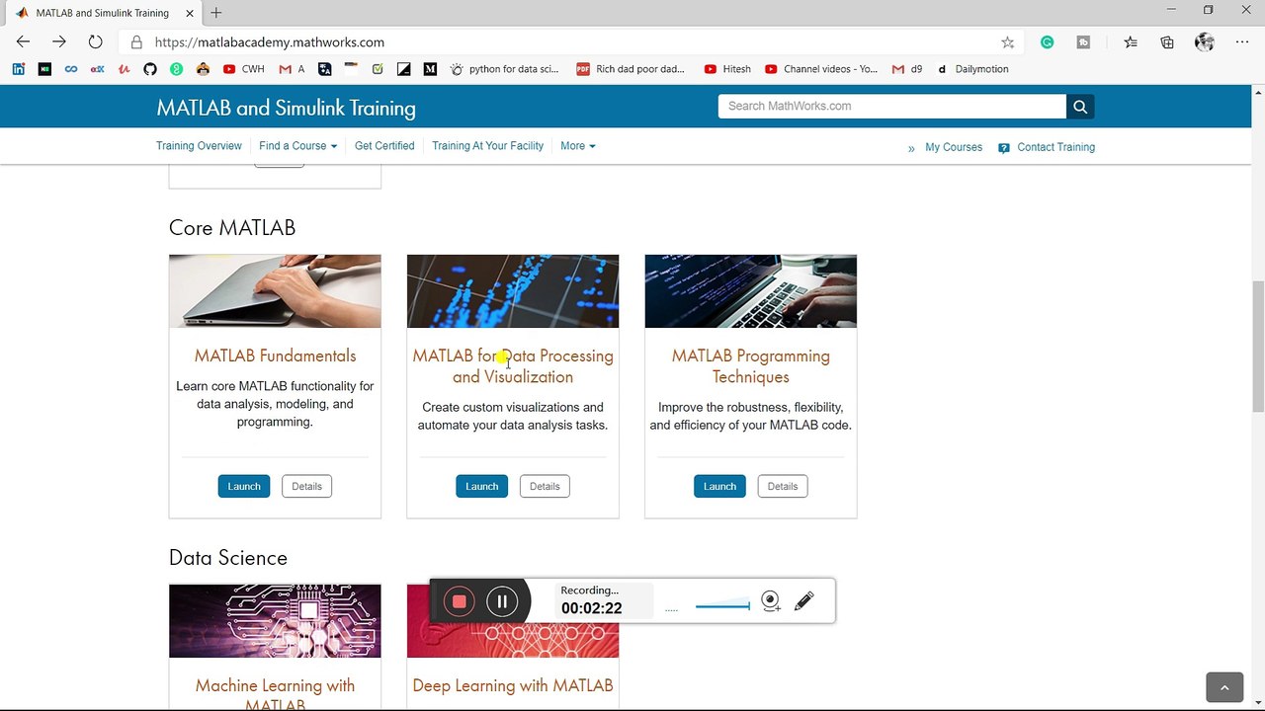
Task: Open the Training Overview menu item
Action: 199,146
